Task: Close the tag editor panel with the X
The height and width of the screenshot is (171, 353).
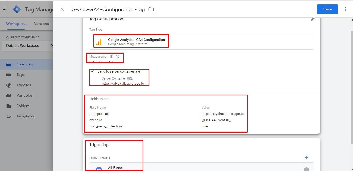Action: point(62,9)
